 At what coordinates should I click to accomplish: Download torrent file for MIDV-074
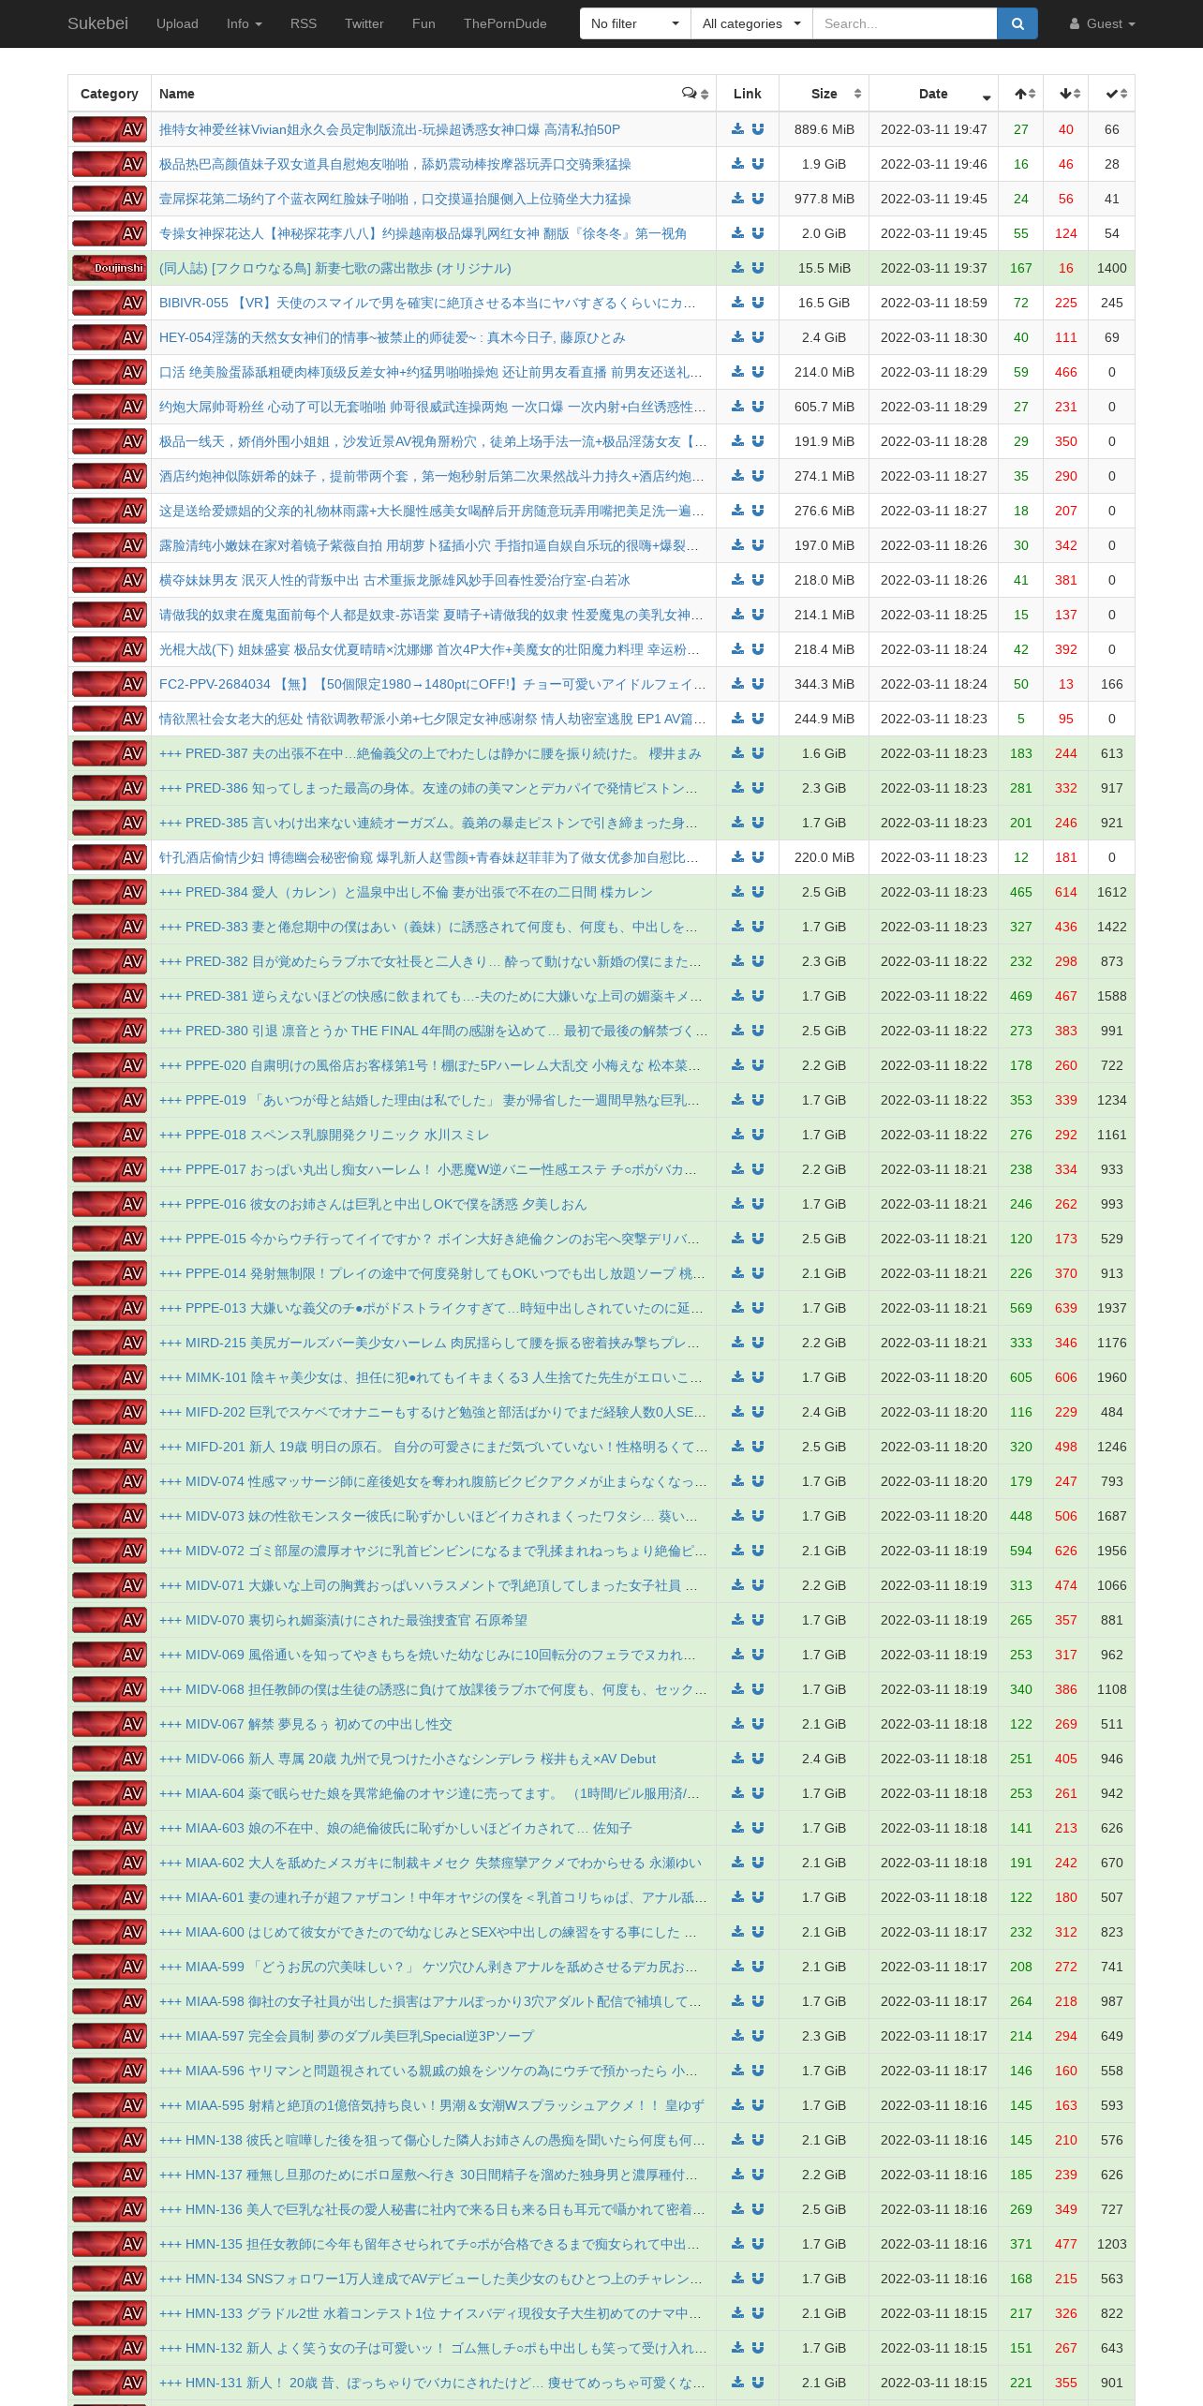738,1481
